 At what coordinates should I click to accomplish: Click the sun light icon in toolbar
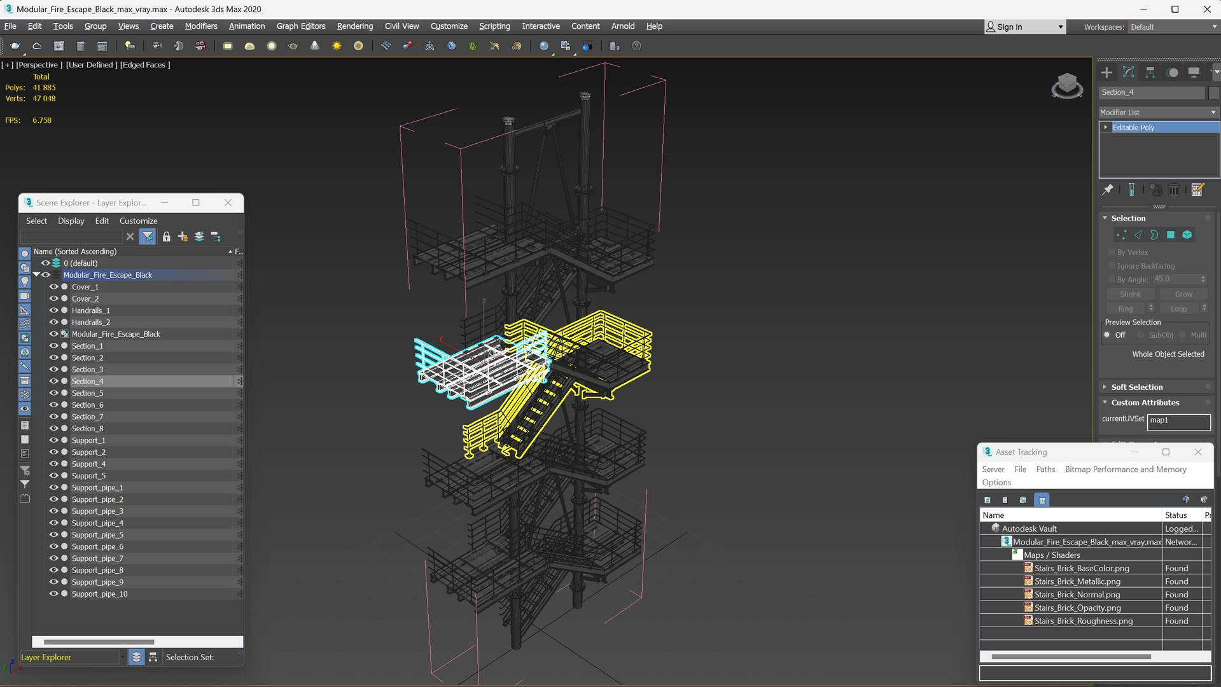coord(337,46)
